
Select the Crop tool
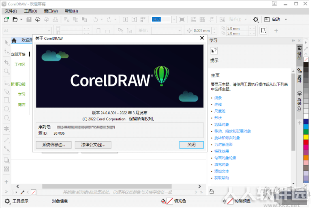coord(7,62)
